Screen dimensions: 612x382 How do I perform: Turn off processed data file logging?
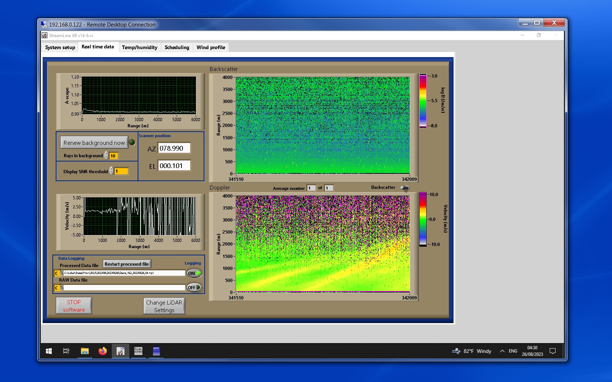point(194,273)
